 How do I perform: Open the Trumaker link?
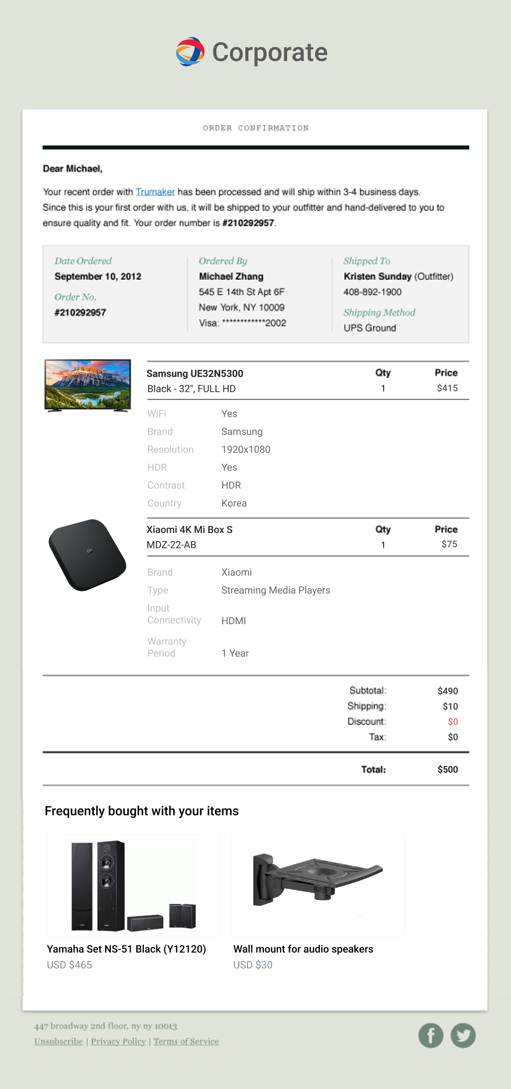(155, 192)
